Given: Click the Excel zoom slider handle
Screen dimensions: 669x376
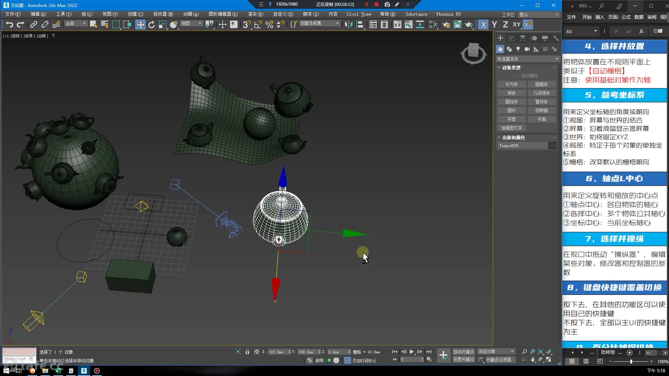Looking at the screenshot, I should click(631, 361).
